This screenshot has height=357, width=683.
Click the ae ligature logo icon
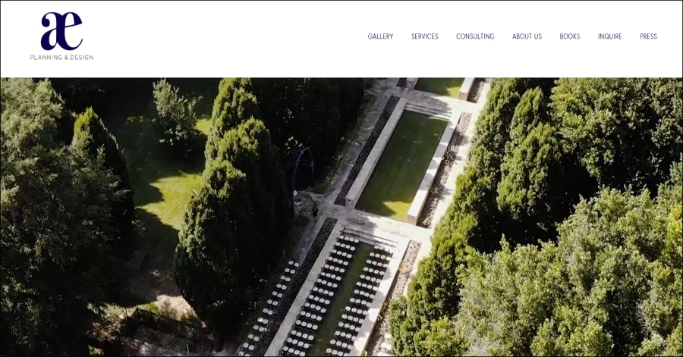click(61, 31)
